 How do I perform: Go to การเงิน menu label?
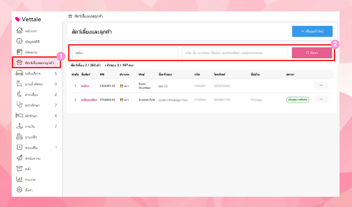point(30,127)
